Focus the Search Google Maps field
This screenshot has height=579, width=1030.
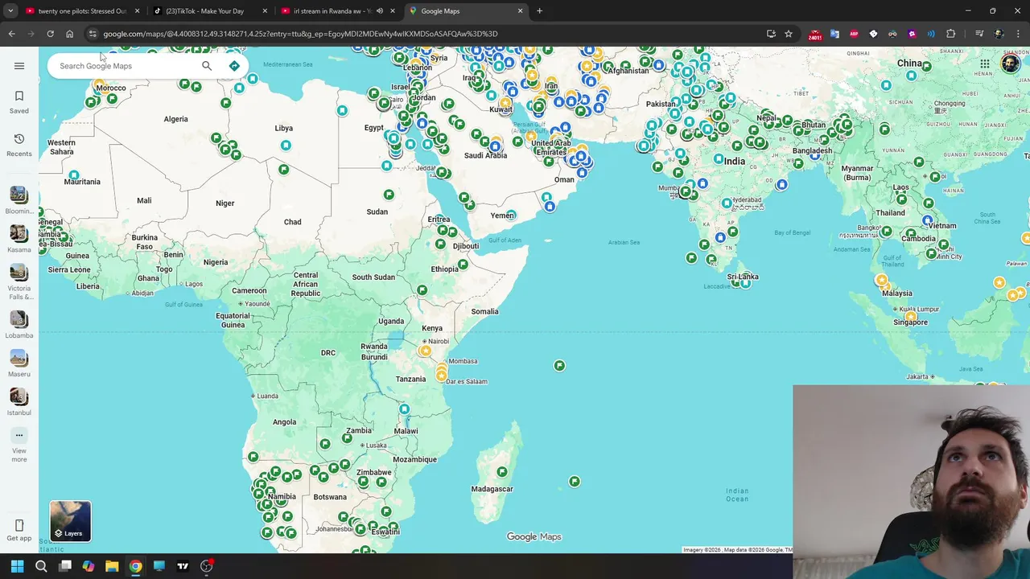click(125, 66)
